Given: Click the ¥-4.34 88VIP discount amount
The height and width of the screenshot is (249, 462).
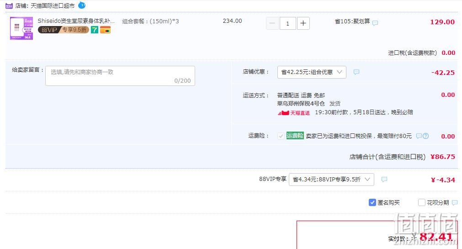Looking at the screenshot, I should tap(443, 180).
